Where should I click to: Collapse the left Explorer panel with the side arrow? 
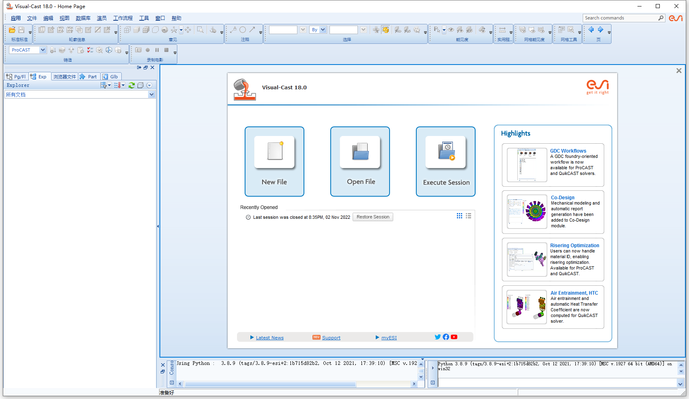158,226
